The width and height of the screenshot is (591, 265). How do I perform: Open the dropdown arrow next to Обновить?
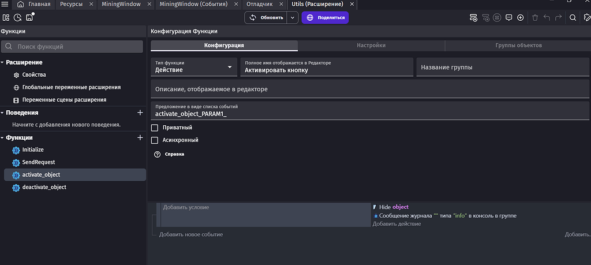click(293, 17)
